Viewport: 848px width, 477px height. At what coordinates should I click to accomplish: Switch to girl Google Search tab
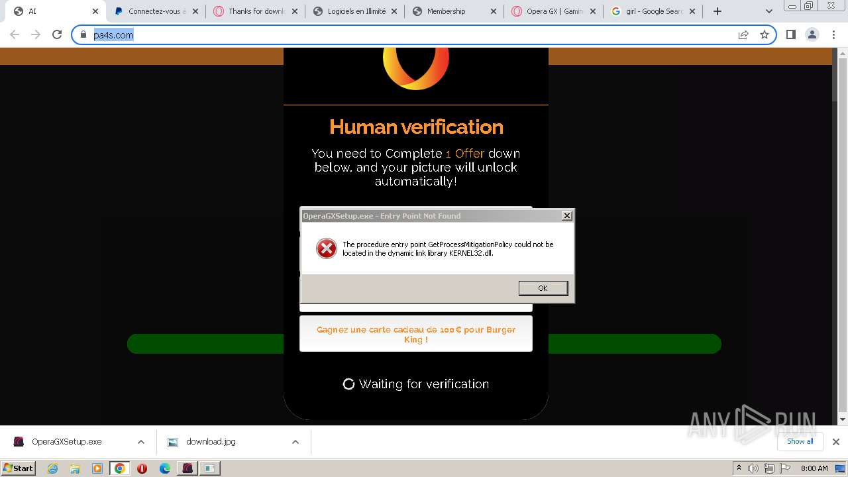[653, 11]
